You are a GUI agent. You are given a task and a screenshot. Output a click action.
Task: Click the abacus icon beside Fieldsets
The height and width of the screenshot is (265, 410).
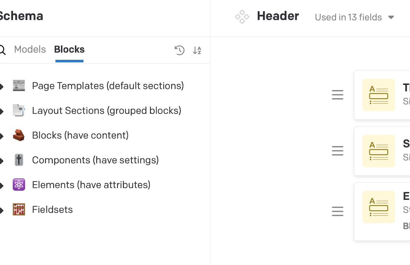click(x=19, y=209)
